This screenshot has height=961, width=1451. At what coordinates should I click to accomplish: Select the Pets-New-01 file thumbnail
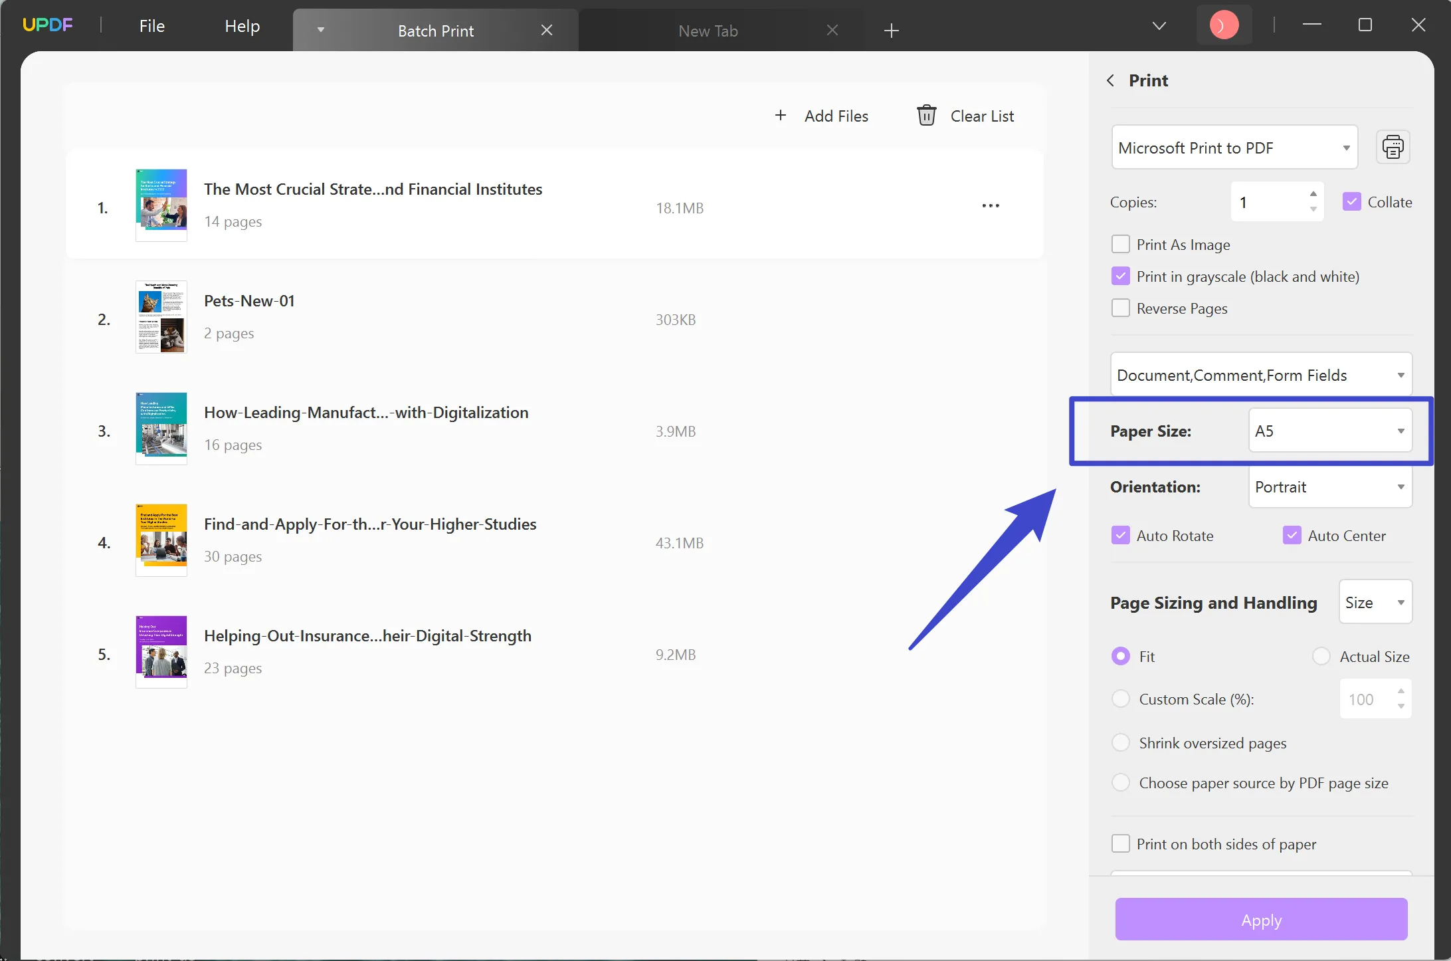(161, 317)
